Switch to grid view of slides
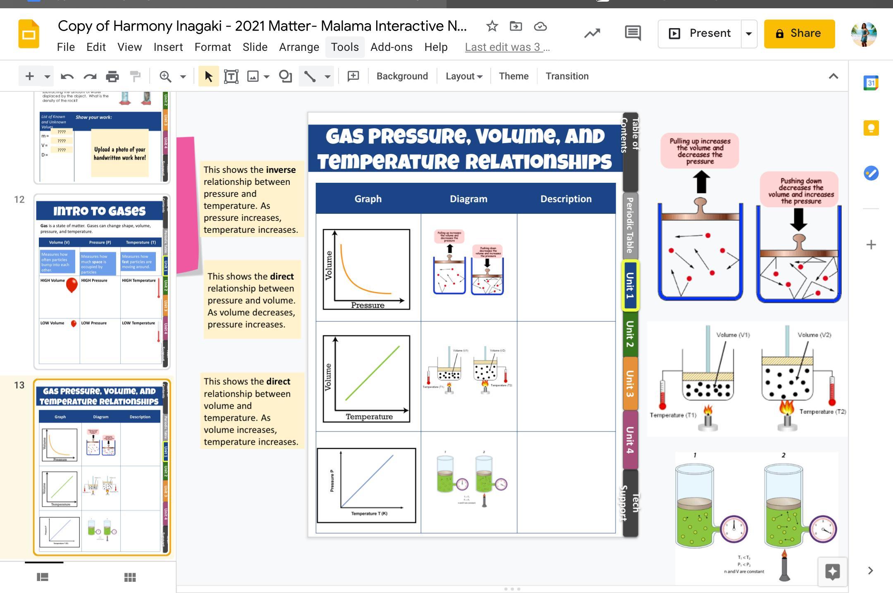 coord(130,577)
